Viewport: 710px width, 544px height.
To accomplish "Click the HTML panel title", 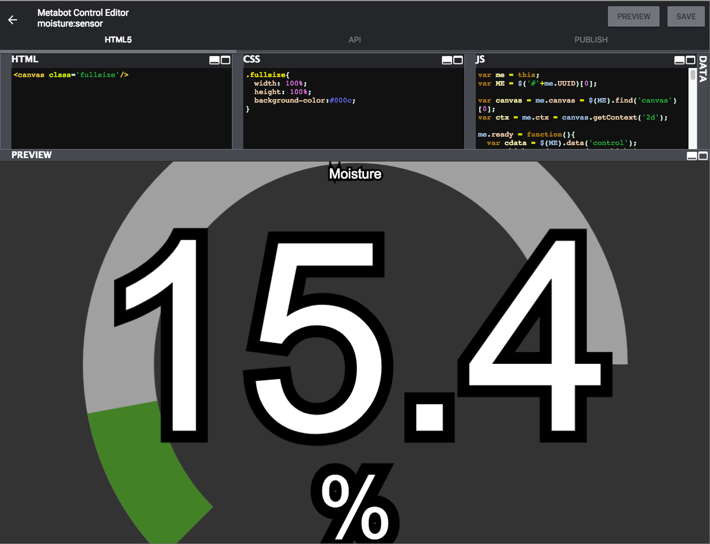I will click(x=25, y=59).
